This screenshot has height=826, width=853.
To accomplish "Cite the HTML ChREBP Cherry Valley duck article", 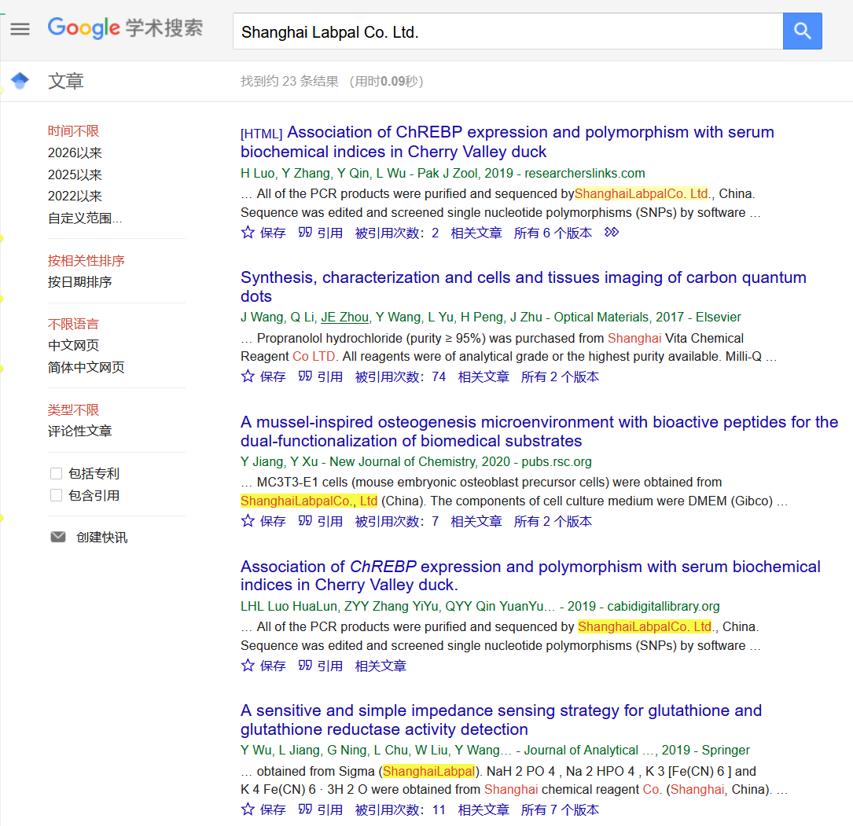I will (321, 233).
